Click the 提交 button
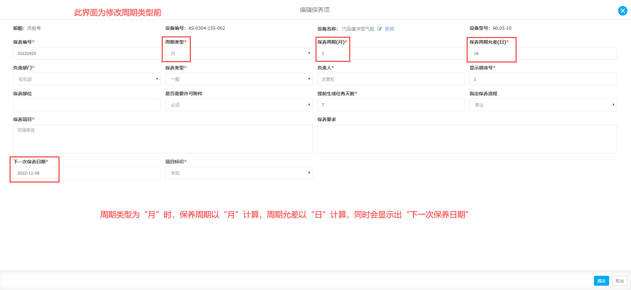The image size is (631, 290). pos(601,281)
